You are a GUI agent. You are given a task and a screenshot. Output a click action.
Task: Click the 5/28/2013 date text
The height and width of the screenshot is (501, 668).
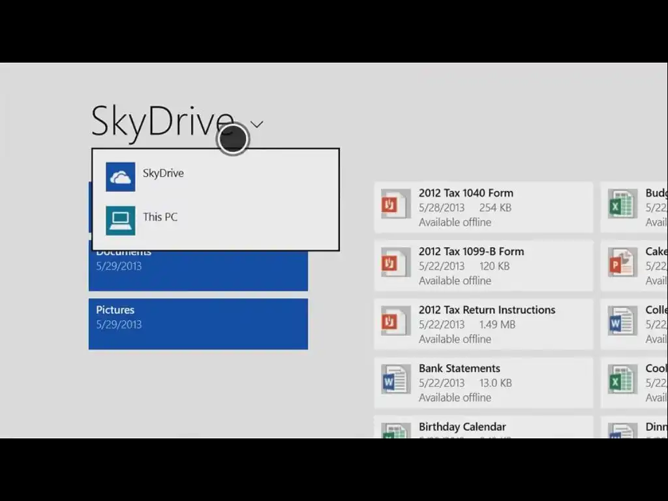442,208
